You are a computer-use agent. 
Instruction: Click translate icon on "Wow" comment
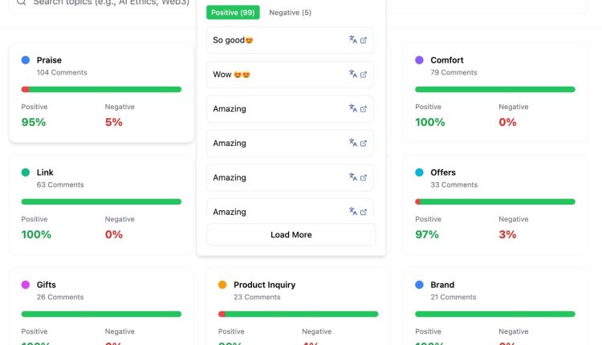point(352,75)
